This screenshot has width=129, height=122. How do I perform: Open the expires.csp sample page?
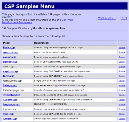(10, 71)
